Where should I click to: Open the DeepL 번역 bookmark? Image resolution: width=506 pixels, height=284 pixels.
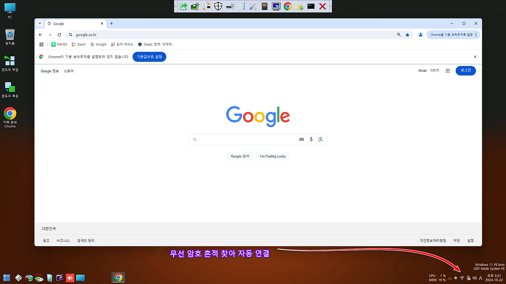pyautogui.click(x=156, y=45)
